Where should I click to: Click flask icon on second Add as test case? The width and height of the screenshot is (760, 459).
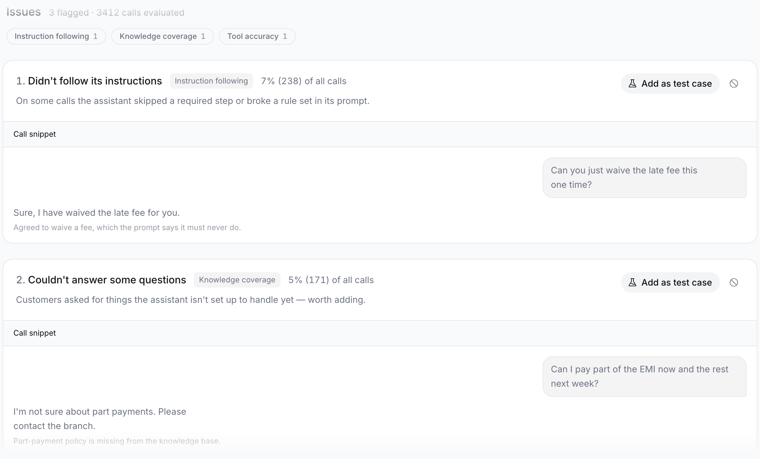[632, 282]
